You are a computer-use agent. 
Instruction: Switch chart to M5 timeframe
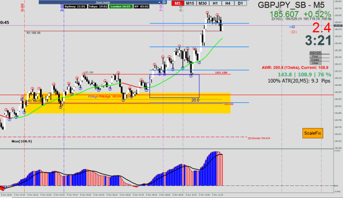pos(178,3)
